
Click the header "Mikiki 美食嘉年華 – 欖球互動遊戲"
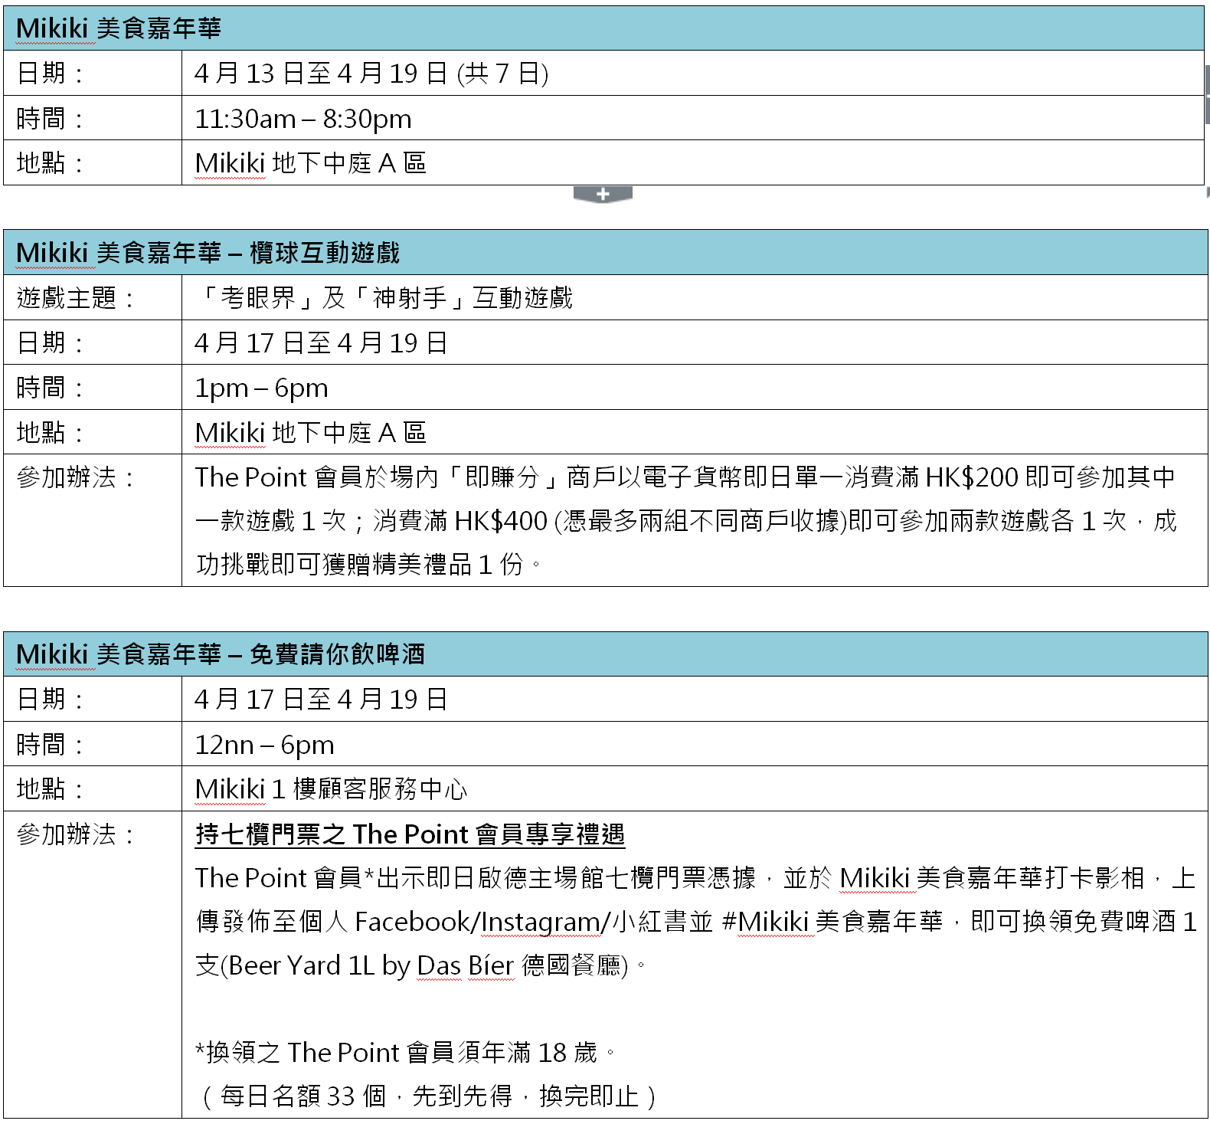click(208, 253)
